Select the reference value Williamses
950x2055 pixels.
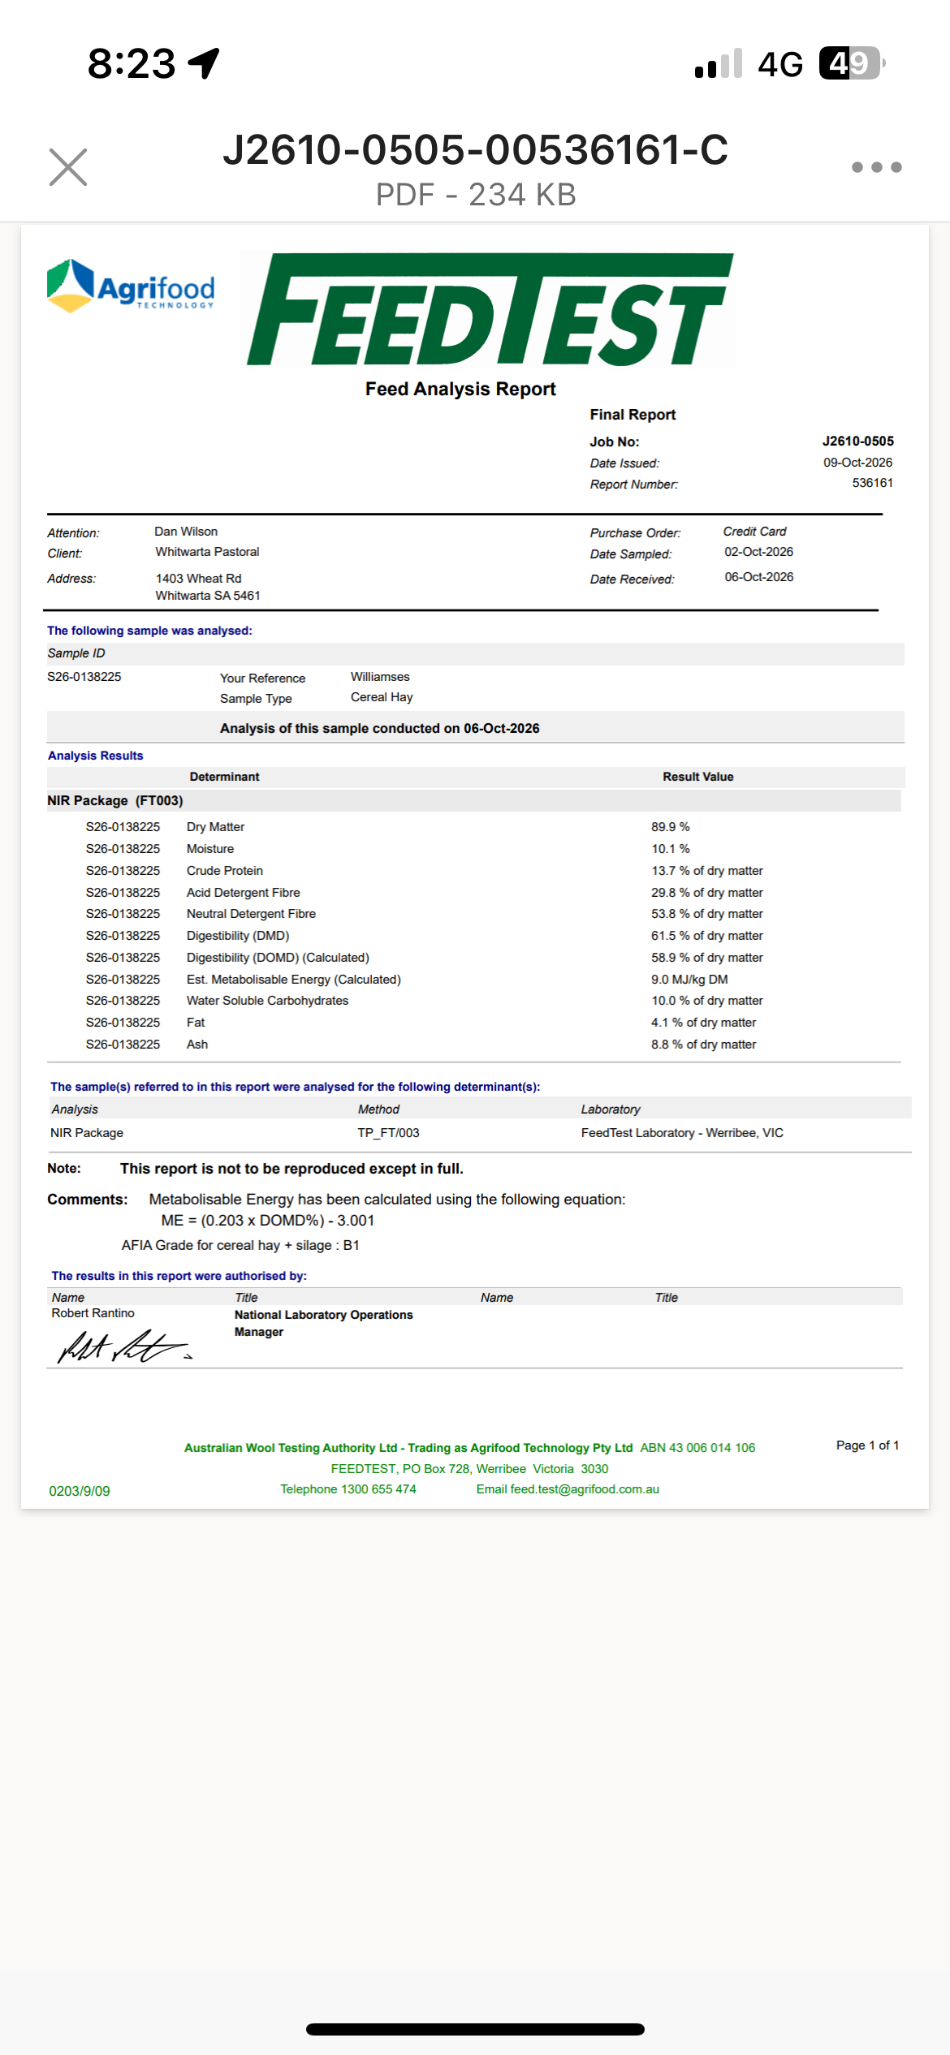coord(380,677)
